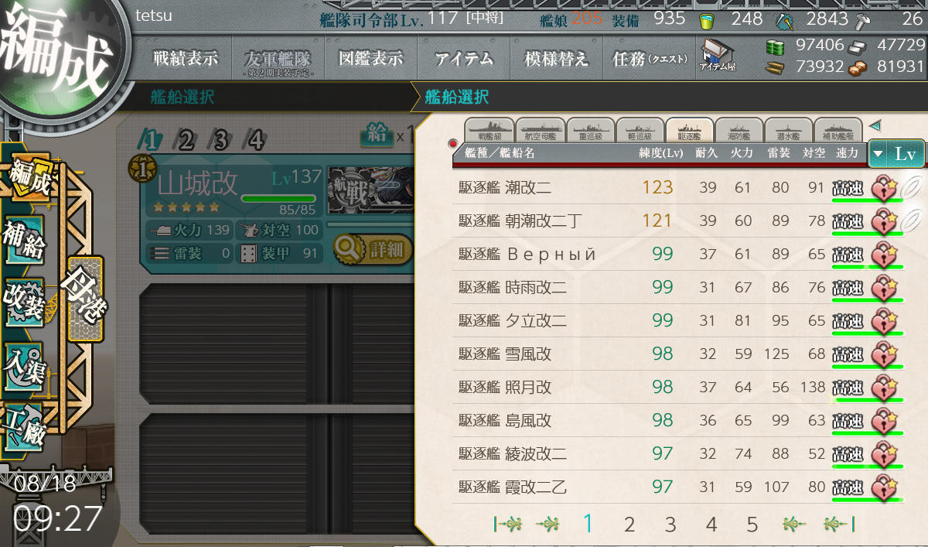928x547 pixels.
Task: Collapse ship-type filter tabs arrow
Action: pos(875,125)
